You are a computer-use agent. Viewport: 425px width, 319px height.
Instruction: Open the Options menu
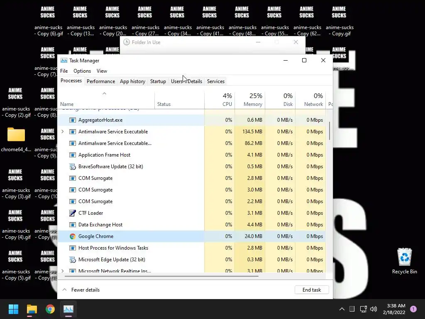82,71
